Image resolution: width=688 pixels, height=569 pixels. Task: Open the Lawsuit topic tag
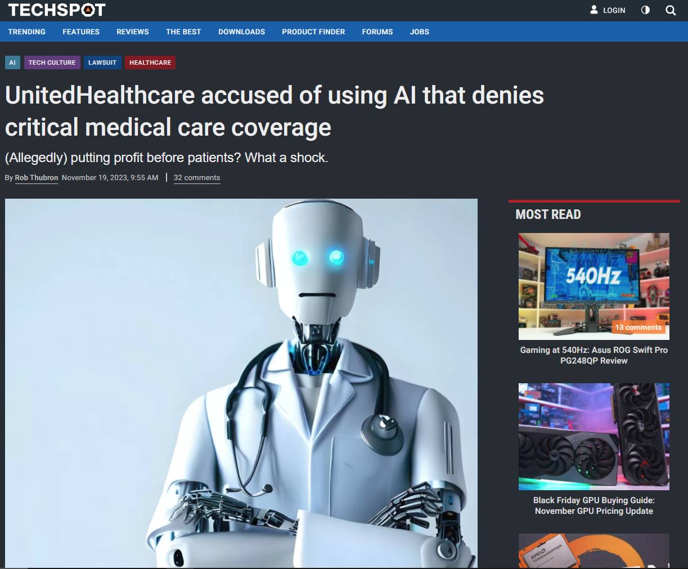[x=102, y=62]
